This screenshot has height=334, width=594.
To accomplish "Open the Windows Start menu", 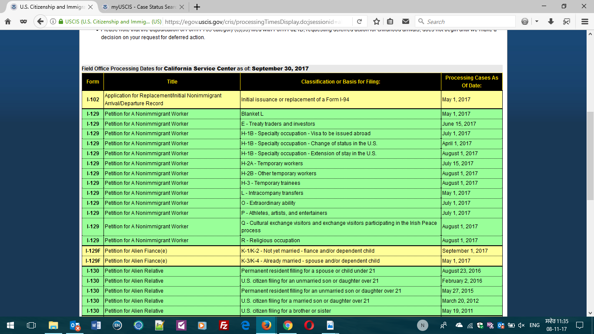I will (10, 325).
